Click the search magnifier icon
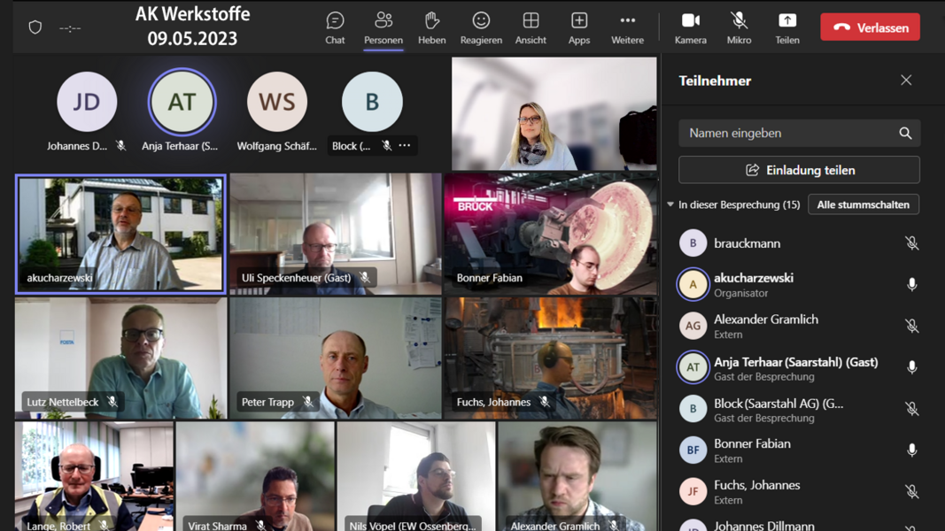 (905, 134)
